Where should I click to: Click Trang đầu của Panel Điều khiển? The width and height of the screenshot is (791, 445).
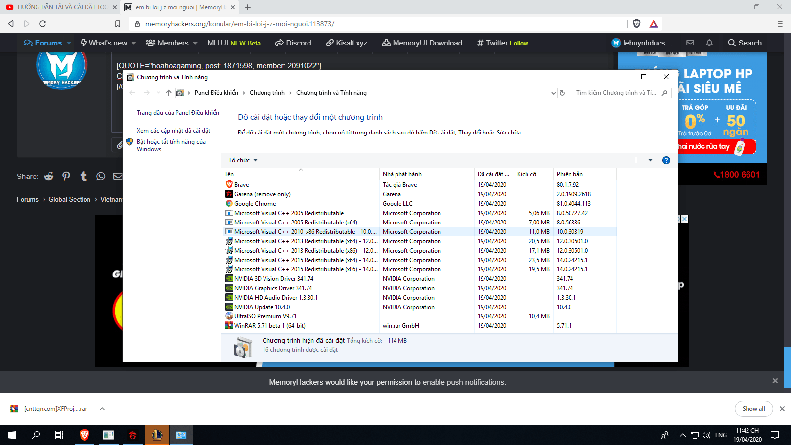pos(178,113)
